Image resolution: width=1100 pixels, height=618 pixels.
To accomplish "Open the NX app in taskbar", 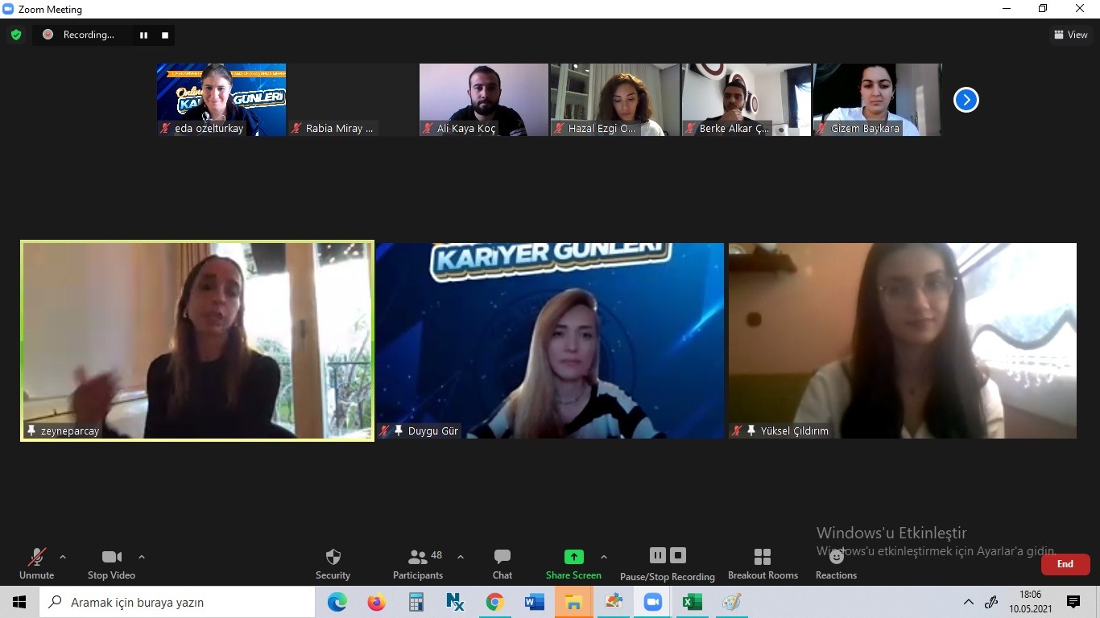I will (x=456, y=602).
